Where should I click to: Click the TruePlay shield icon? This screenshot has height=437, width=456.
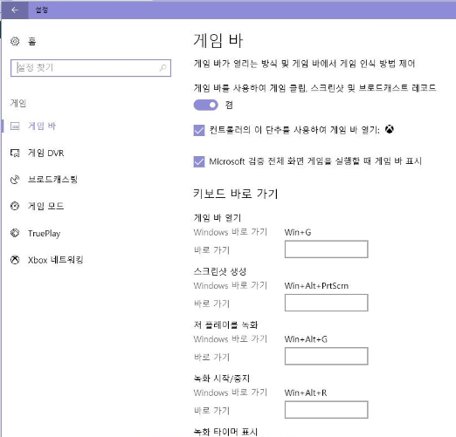point(15,233)
